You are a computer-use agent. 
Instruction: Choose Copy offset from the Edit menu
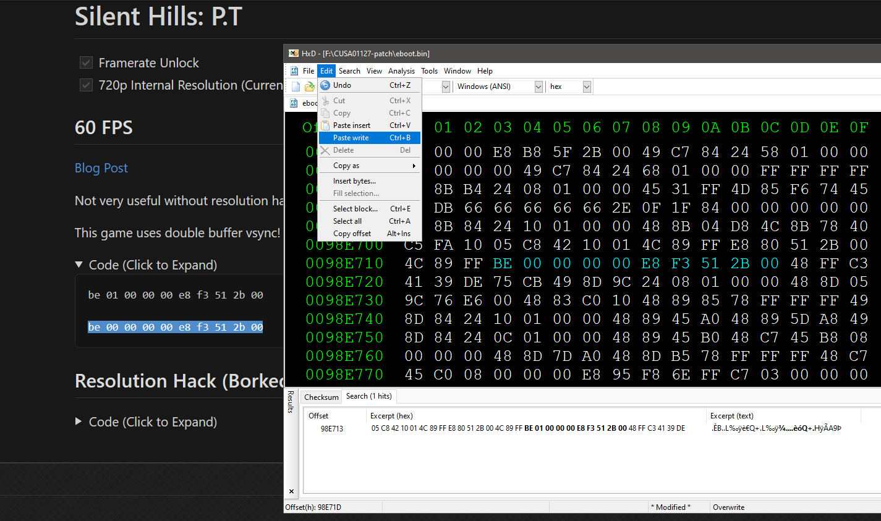[x=369, y=234]
